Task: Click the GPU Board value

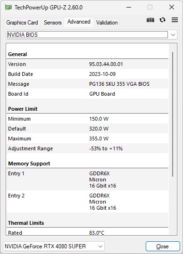Action: pyautogui.click(x=102, y=94)
